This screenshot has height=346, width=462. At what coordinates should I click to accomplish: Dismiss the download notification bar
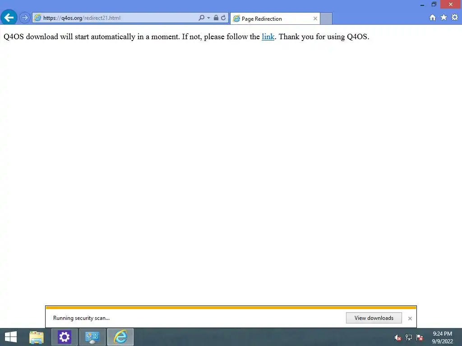410,319
